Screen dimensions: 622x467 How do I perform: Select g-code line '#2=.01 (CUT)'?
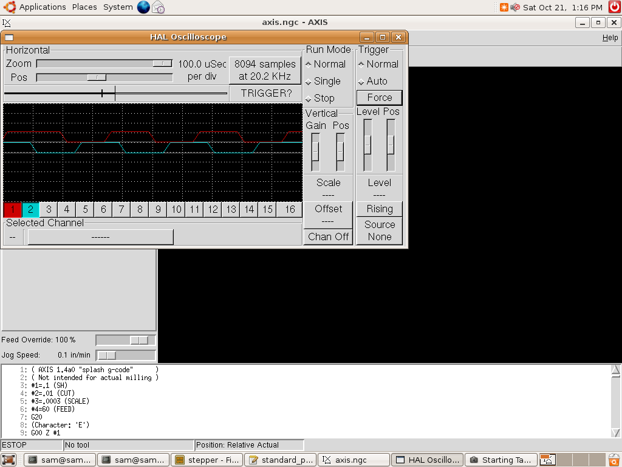(53, 393)
